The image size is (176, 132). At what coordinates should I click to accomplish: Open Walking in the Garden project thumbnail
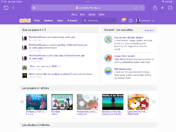(x=113, y=102)
